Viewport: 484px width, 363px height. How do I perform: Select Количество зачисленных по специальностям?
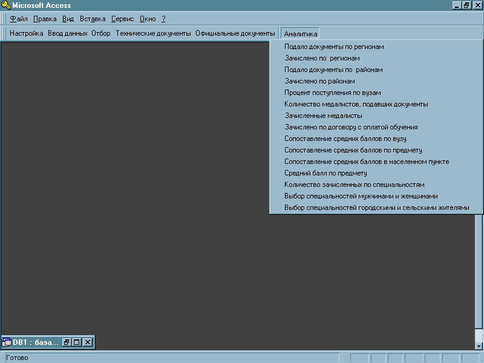[376, 185]
